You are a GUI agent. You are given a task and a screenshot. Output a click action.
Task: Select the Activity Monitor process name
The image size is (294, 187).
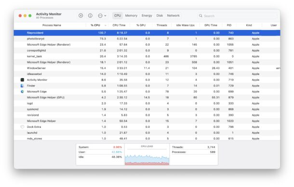coord(37,80)
